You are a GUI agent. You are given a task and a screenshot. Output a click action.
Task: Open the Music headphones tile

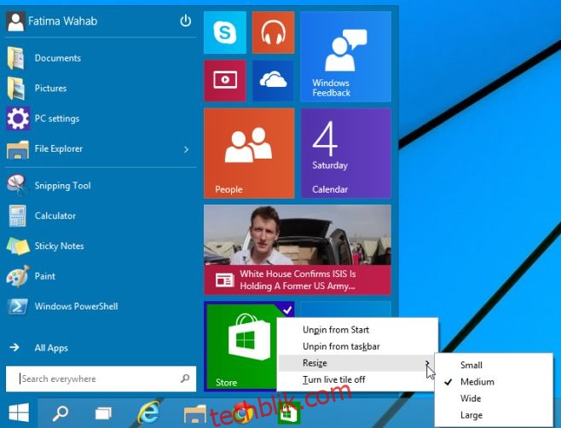(273, 32)
